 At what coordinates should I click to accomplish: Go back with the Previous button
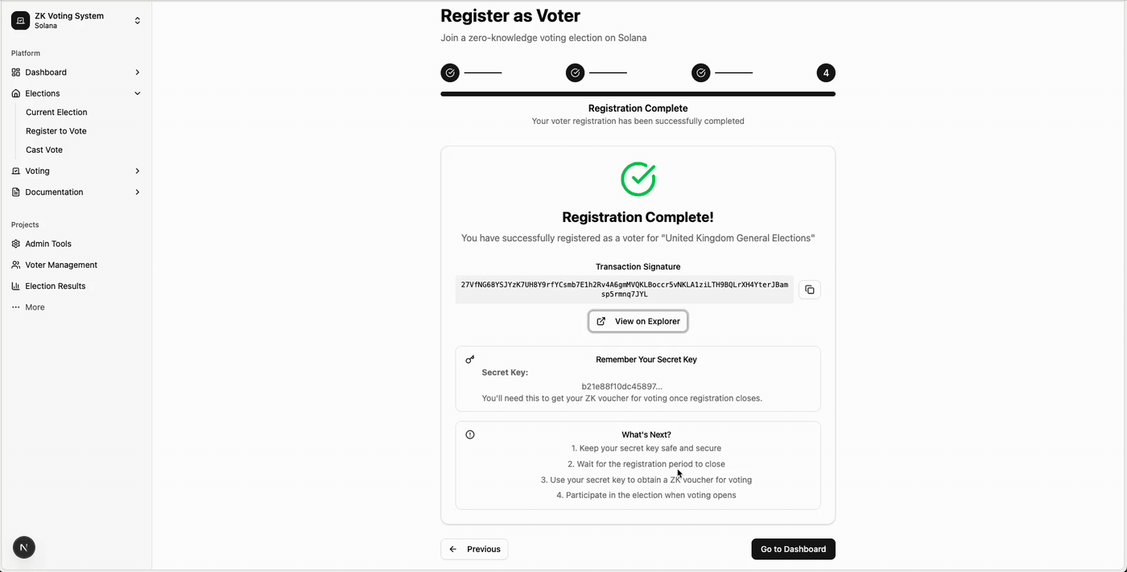474,549
